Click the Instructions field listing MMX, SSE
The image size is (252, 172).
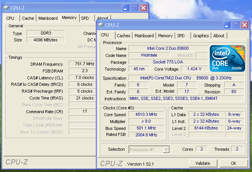point(186,98)
